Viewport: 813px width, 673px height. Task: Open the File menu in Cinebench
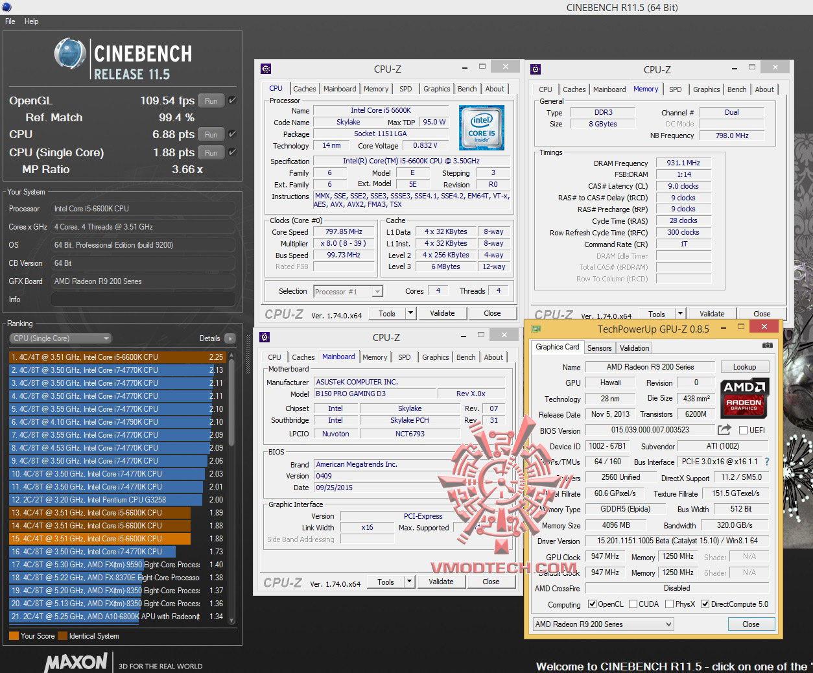pyautogui.click(x=10, y=21)
